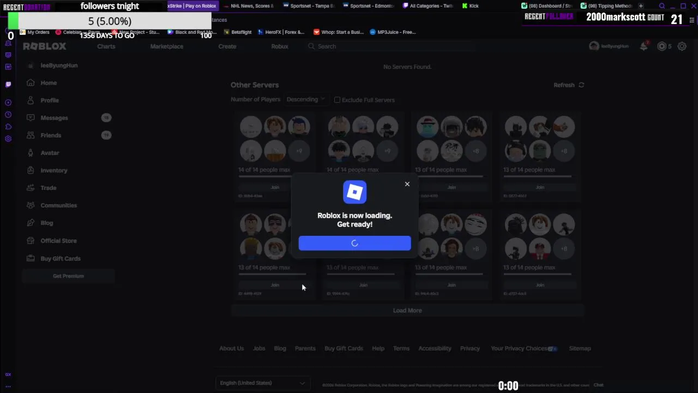Open leeByungHun avatar in the top-right header

594,46
